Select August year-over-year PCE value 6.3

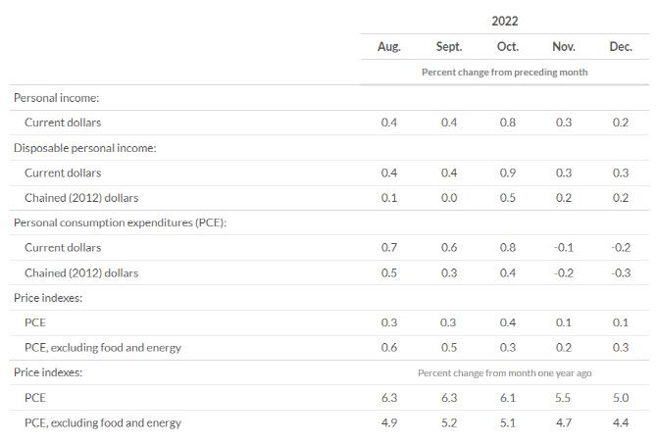pyautogui.click(x=388, y=398)
